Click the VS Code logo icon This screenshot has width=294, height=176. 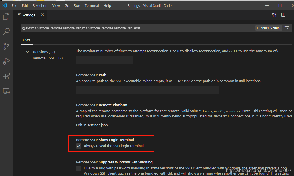coord(5,5)
